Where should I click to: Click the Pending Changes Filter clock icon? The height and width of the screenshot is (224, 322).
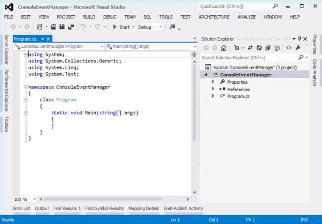coord(237,48)
